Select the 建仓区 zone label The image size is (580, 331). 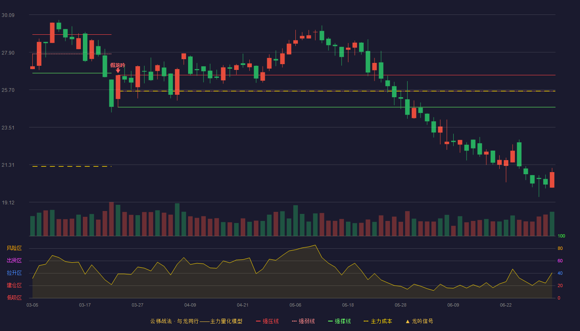(x=14, y=285)
